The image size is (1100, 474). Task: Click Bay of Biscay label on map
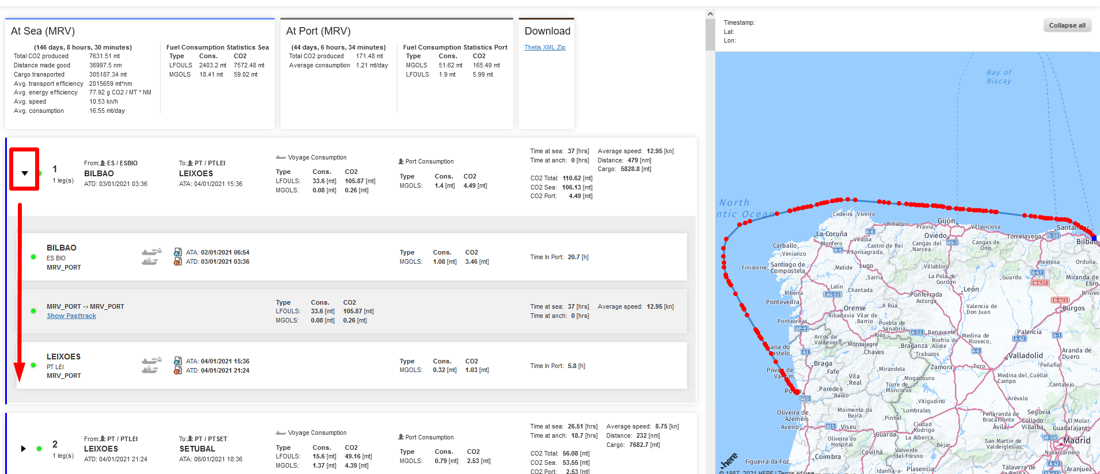click(999, 77)
